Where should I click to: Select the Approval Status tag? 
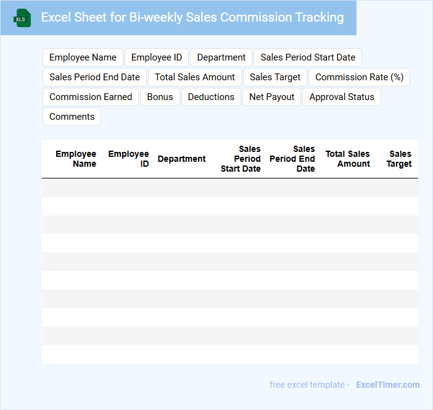342,97
